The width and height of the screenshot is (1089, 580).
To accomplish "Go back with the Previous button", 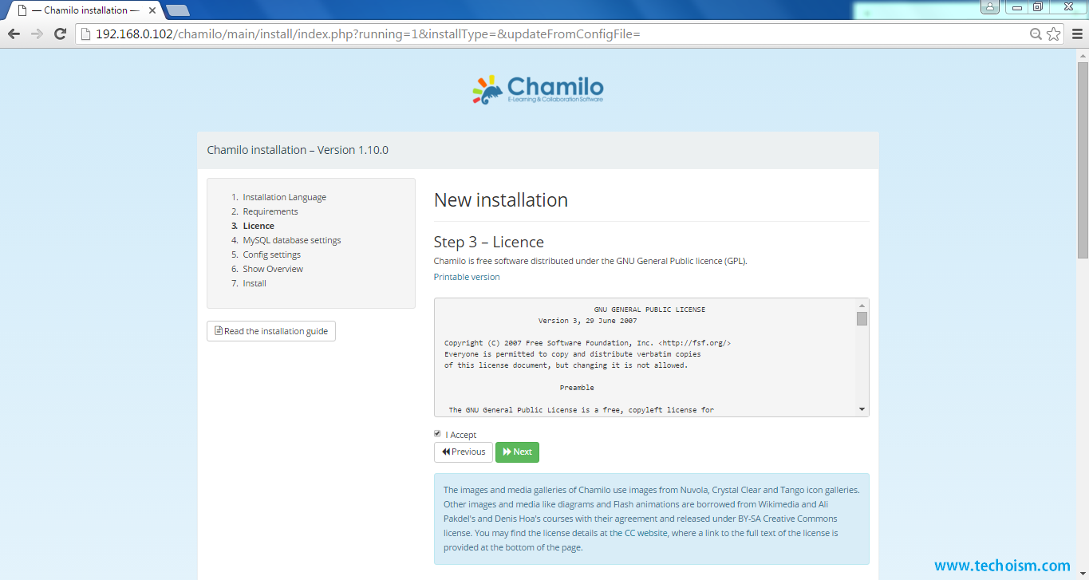I will pyautogui.click(x=464, y=452).
